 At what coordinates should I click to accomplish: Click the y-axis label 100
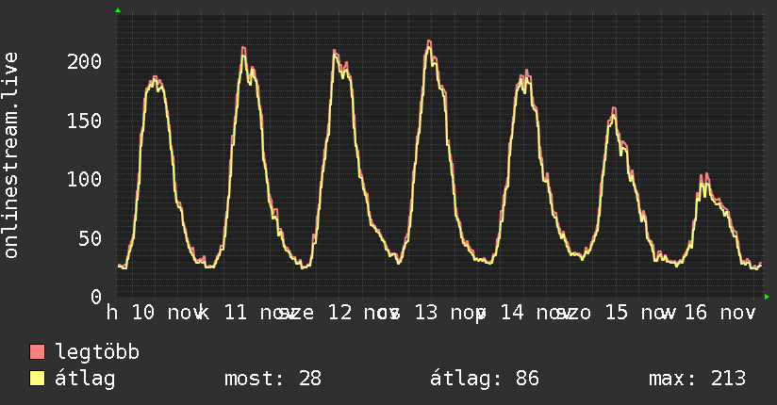click(x=84, y=179)
